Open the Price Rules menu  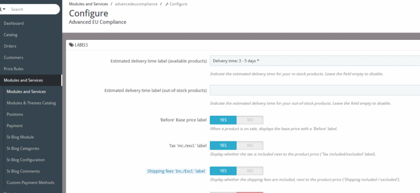14,69
